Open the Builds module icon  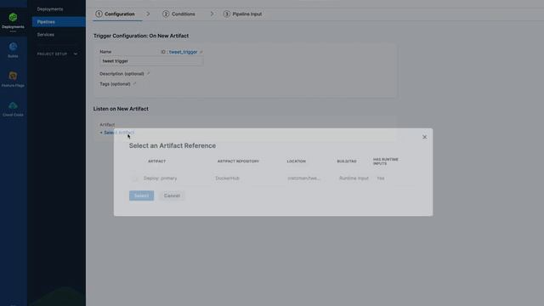pyautogui.click(x=13, y=47)
